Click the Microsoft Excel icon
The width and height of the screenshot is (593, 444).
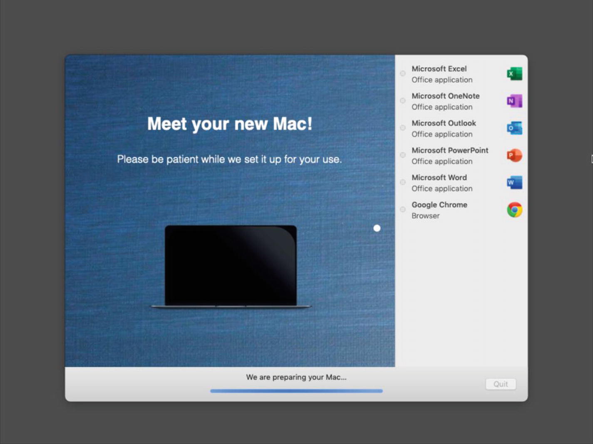click(514, 73)
